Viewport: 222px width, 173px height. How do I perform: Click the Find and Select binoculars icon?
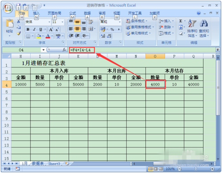(x=204, y=24)
